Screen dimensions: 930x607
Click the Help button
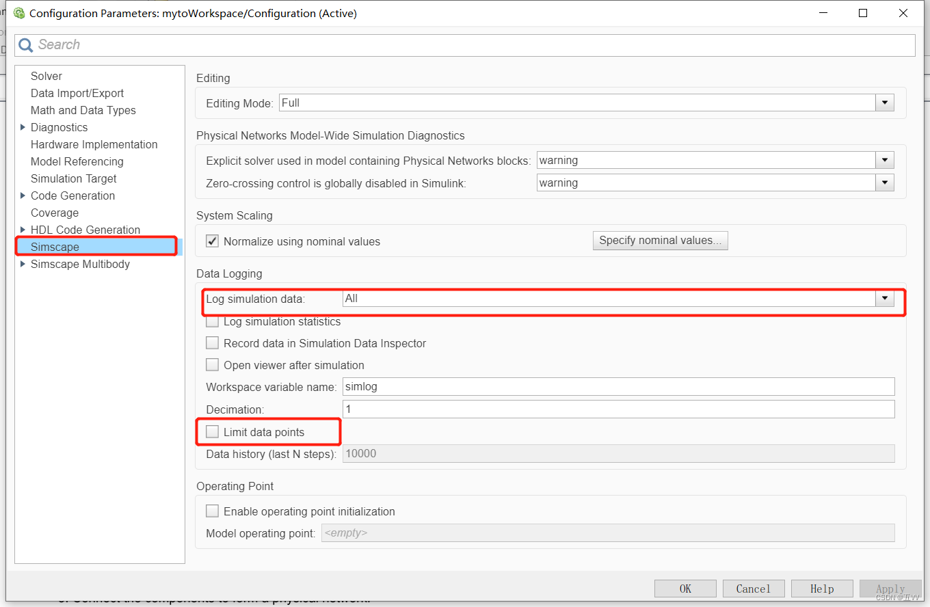822,589
